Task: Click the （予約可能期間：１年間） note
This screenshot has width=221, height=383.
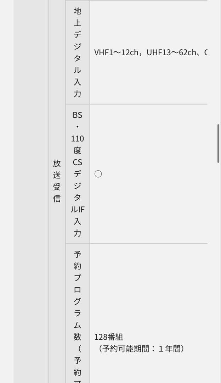Action: coord(141,349)
